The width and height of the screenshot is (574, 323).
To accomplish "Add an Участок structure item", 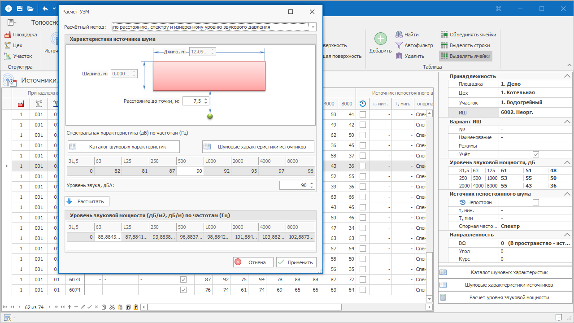I will click(18, 56).
